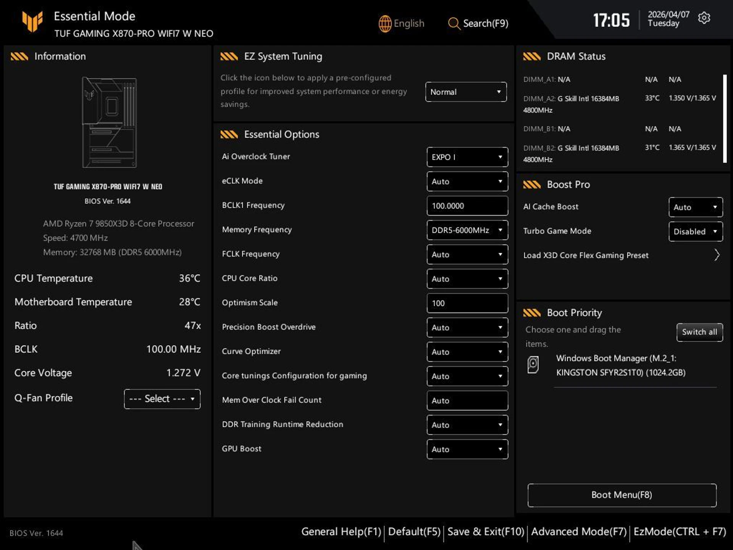Click the TUF Gaming logo icon

pyautogui.click(x=32, y=21)
